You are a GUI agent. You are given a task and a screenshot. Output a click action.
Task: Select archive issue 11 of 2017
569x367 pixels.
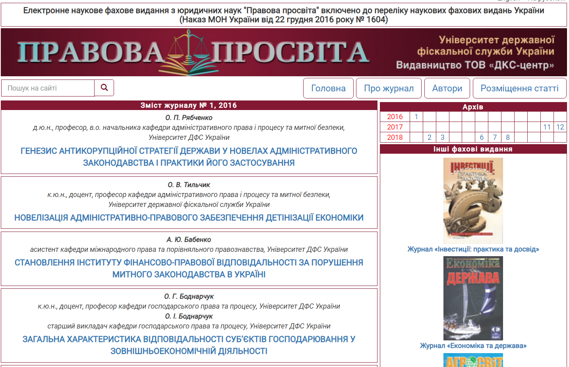[x=547, y=127]
